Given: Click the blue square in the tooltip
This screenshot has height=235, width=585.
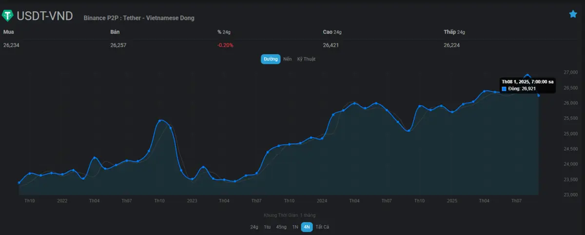Looking at the screenshot, I should [x=504, y=89].
